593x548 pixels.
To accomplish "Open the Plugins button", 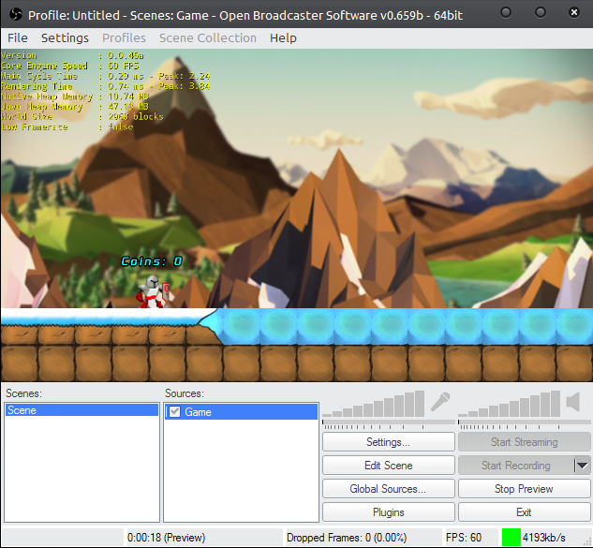I will click(x=389, y=512).
